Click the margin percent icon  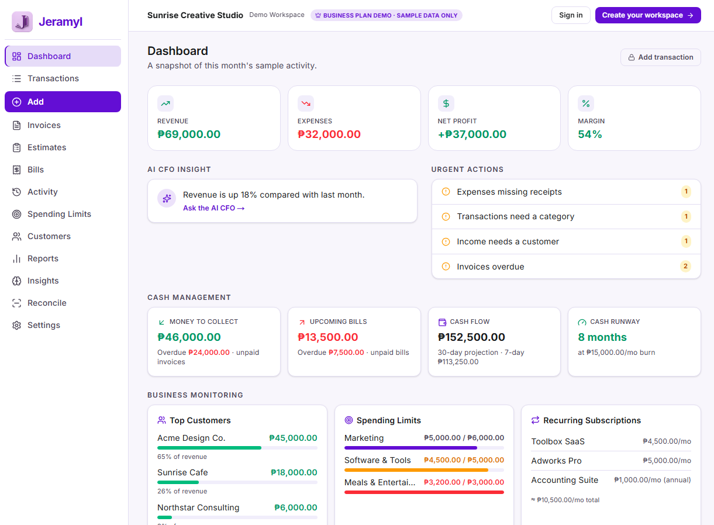[x=586, y=103]
